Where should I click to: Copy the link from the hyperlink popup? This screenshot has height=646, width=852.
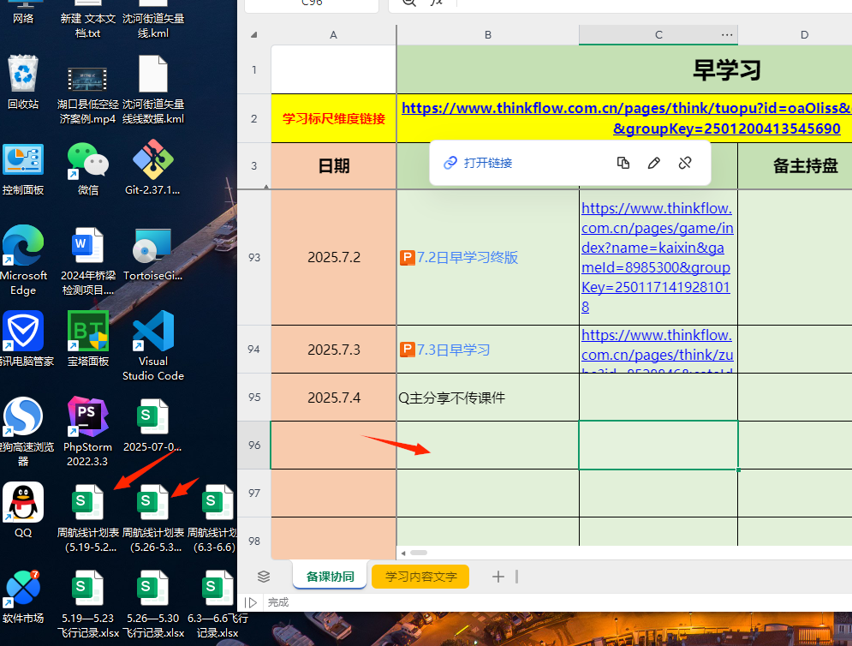623,163
